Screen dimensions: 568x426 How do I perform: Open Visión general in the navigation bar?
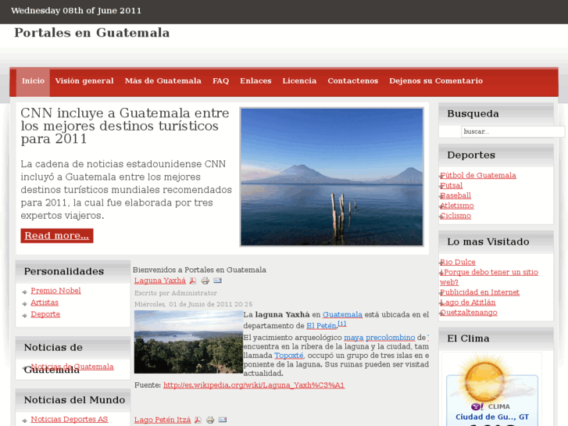click(84, 81)
